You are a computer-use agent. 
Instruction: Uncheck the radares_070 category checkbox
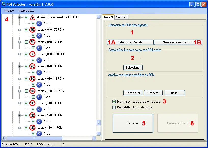pyautogui.click(x=26, y=66)
